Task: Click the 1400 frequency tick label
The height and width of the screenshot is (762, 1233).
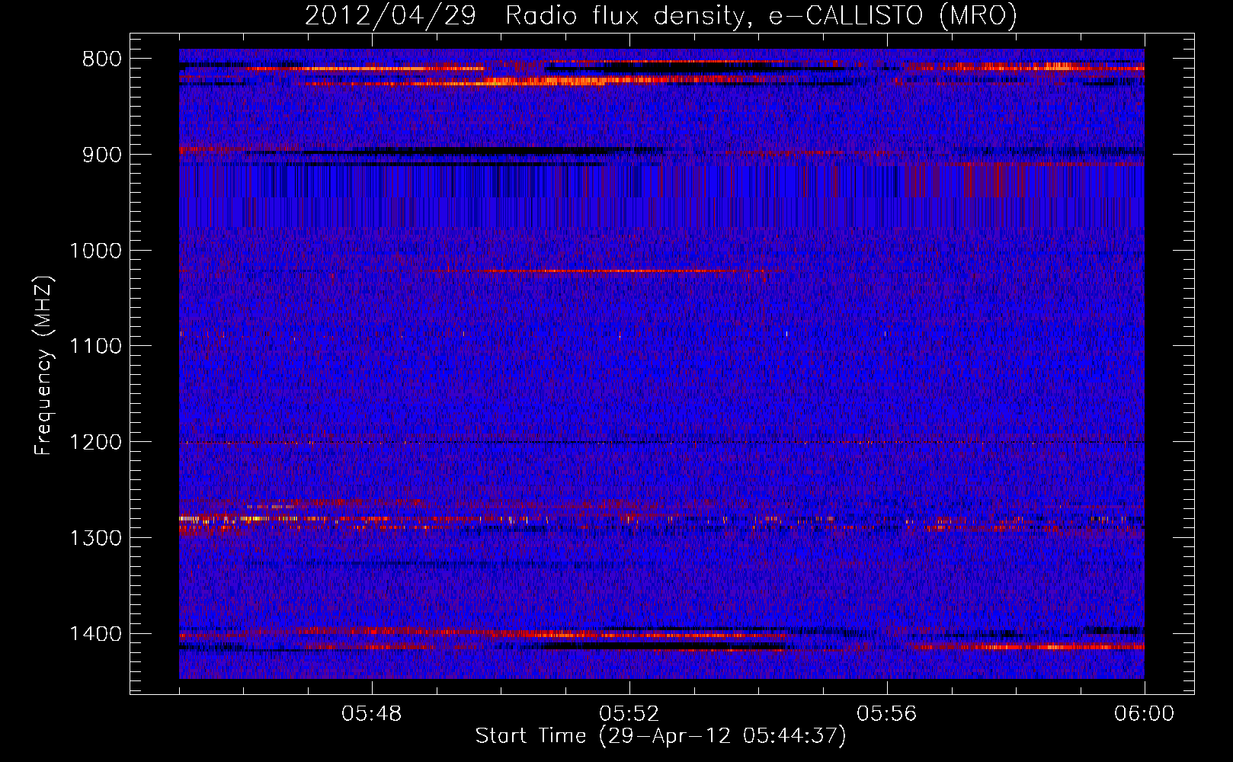Action: point(95,634)
